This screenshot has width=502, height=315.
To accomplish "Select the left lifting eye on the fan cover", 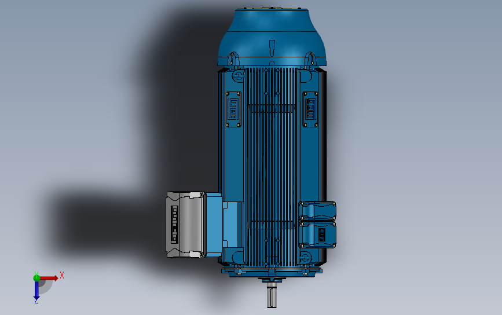I will (x=234, y=60).
